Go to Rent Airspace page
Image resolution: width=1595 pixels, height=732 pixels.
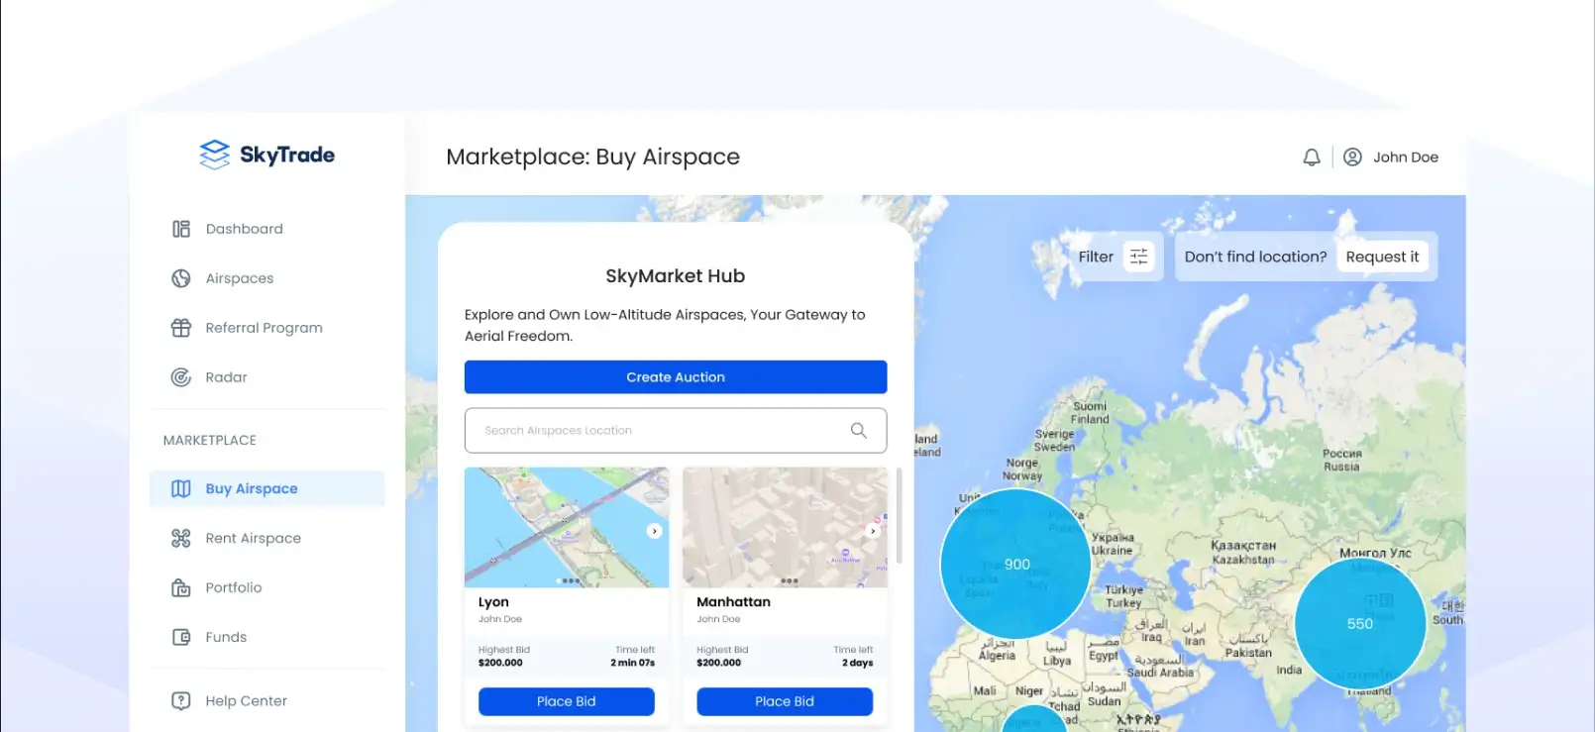pos(253,539)
